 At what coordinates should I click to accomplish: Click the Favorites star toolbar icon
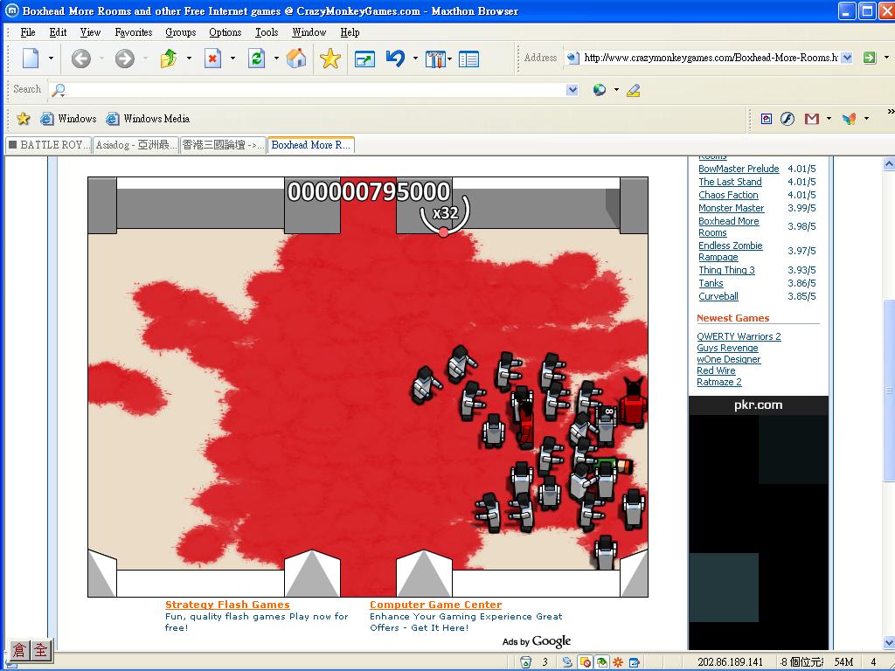[x=330, y=59]
